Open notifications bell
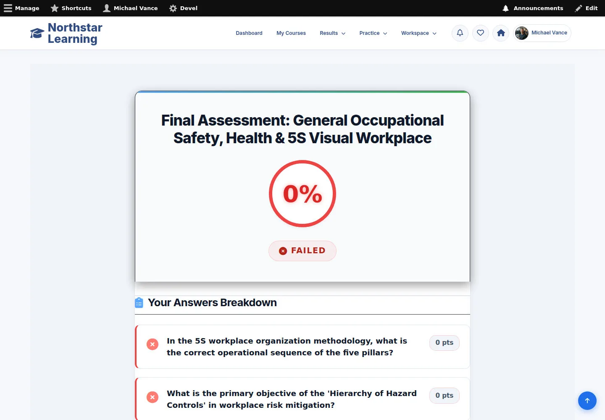This screenshot has width=605, height=420. 460,33
